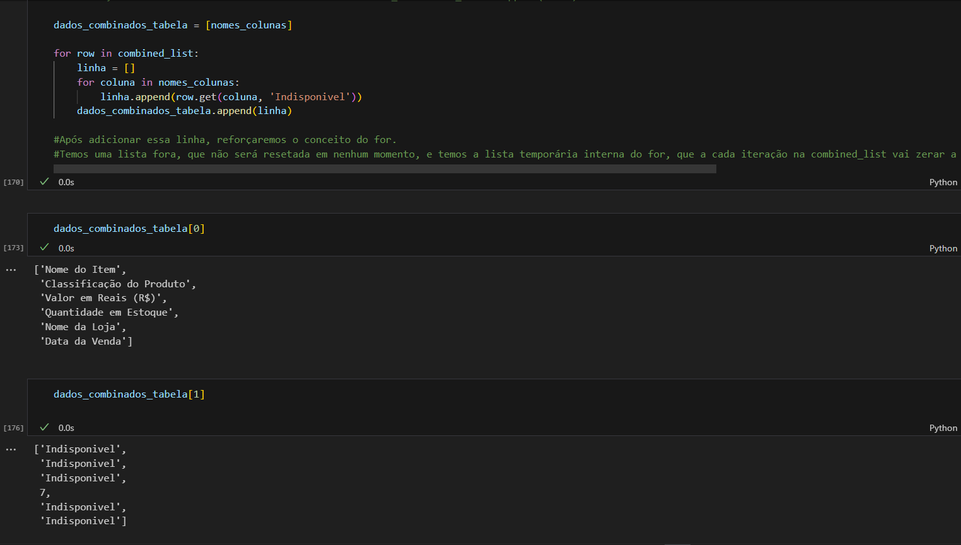The width and height of the screenshot is (961, 545).
Task: Click execution count [173]
Action: tap(13, 248)
